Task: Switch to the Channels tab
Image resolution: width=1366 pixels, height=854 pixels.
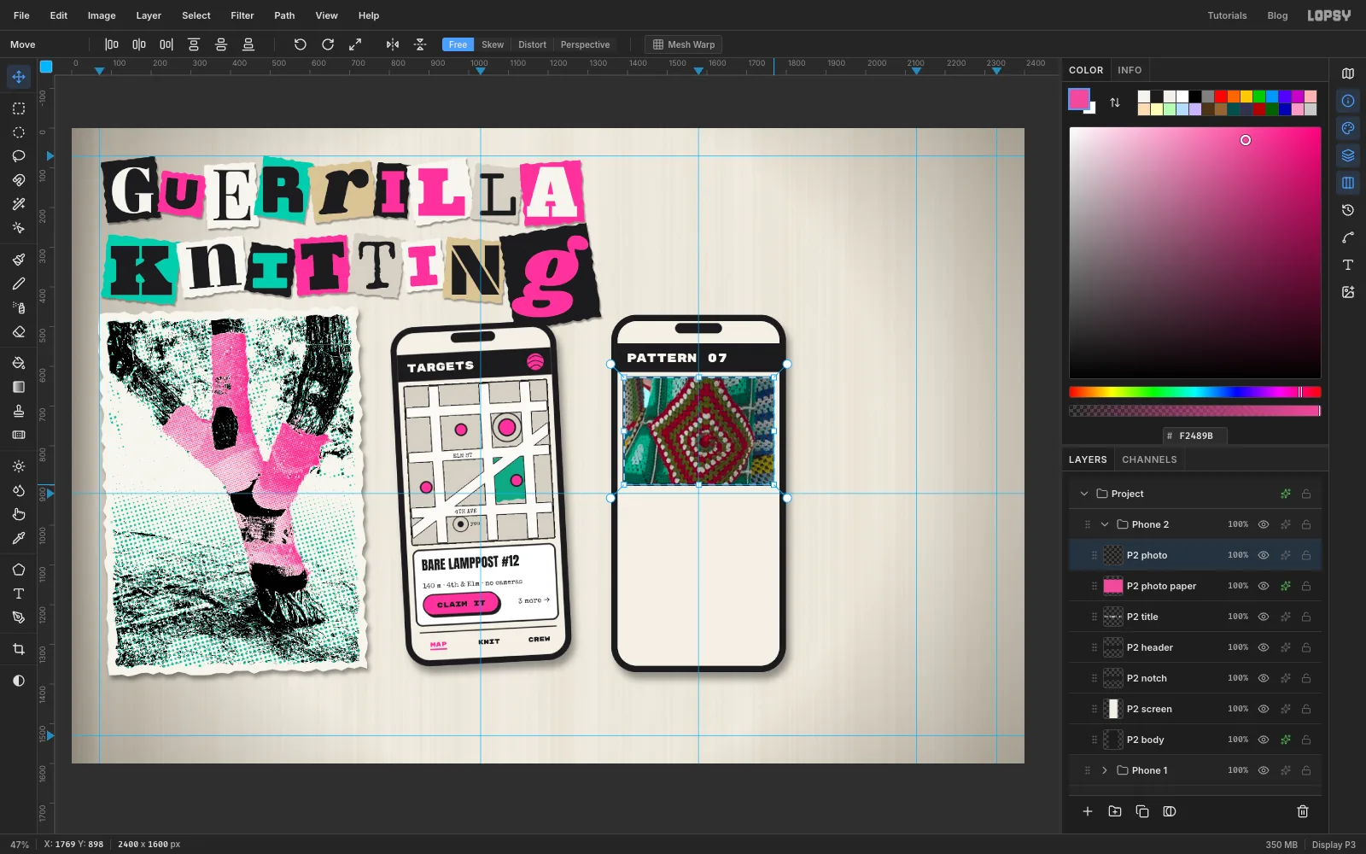Action: 1149,459
